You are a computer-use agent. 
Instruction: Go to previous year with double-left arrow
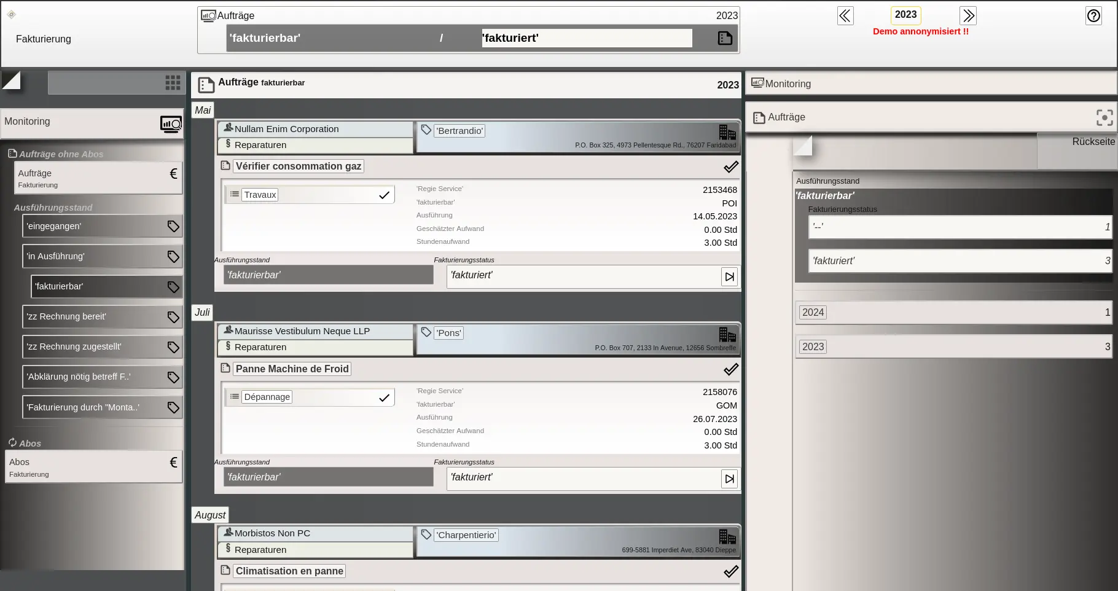coord(845,15)
